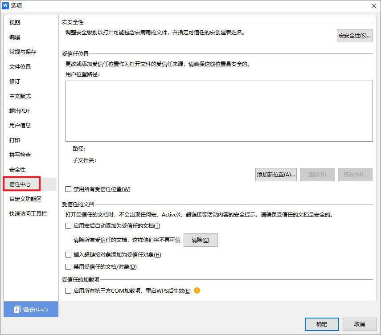Viewport: 381px width, 335px height.
Task: Click the yellow warning icon beside COM加载项 option
Action: (x=197, y=290)
